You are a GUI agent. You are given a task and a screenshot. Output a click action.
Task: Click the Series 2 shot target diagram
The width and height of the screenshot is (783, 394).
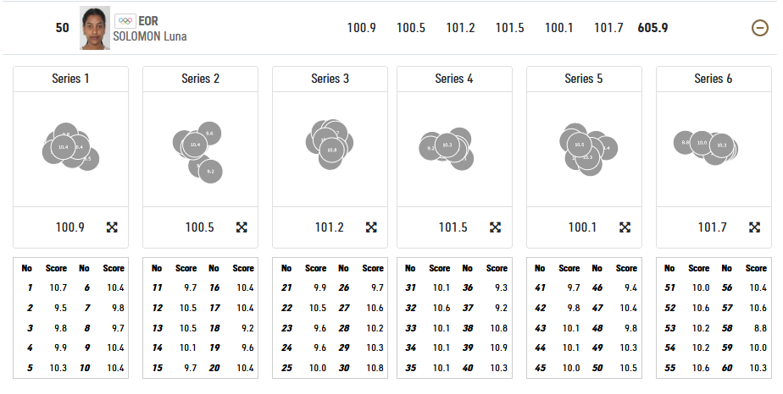pos(200,150)
